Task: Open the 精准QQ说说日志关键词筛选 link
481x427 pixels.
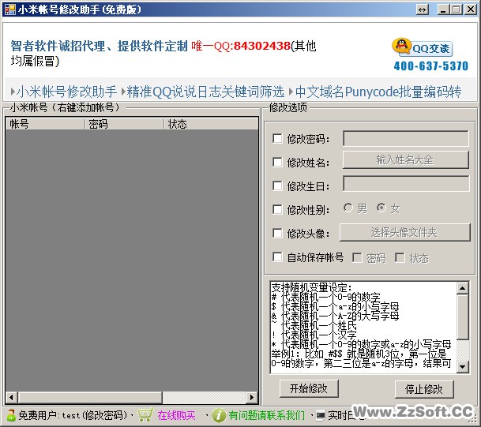Action: [x=205, y=92]
